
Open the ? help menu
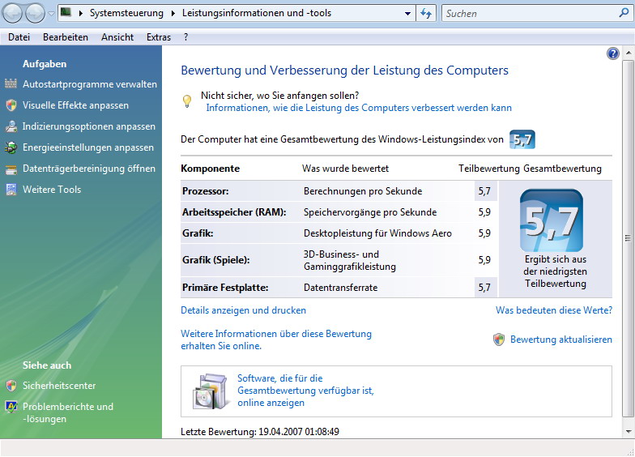[186, 37]
